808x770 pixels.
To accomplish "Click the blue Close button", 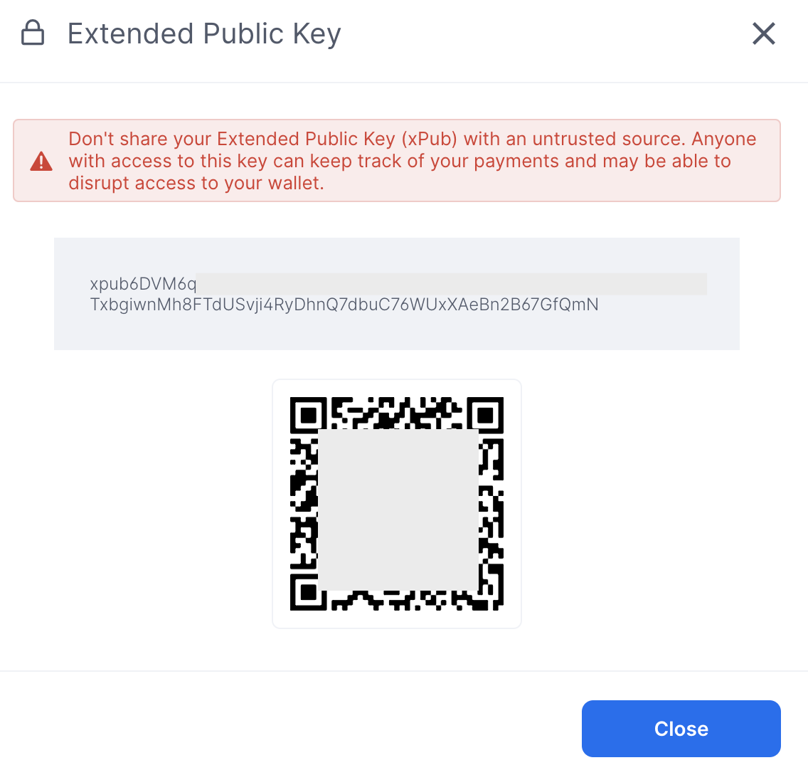I will coord(681,728).
